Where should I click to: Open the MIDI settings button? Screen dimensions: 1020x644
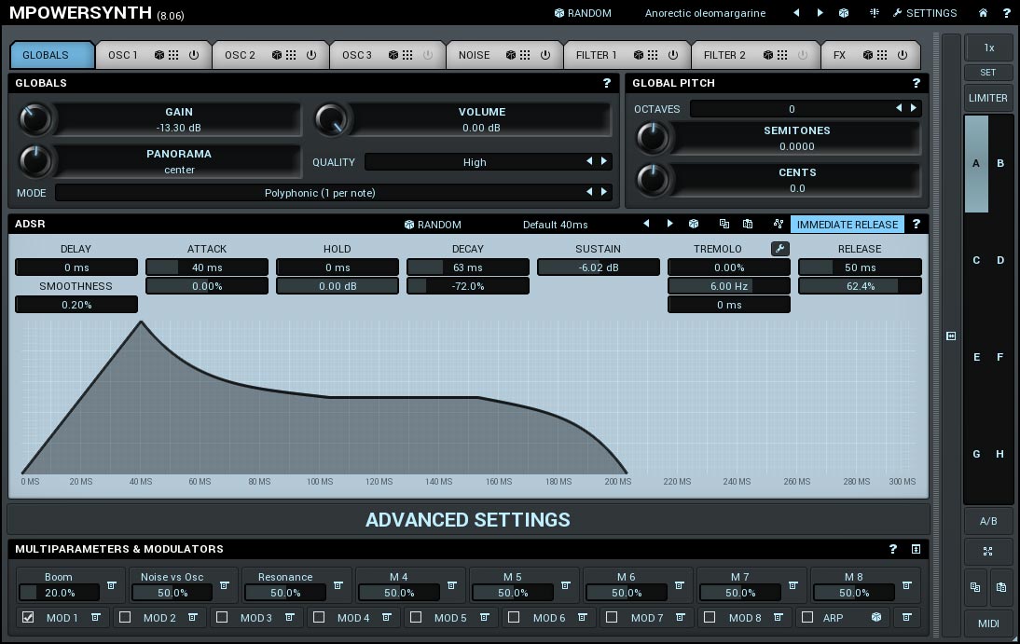tap(987, 623)
